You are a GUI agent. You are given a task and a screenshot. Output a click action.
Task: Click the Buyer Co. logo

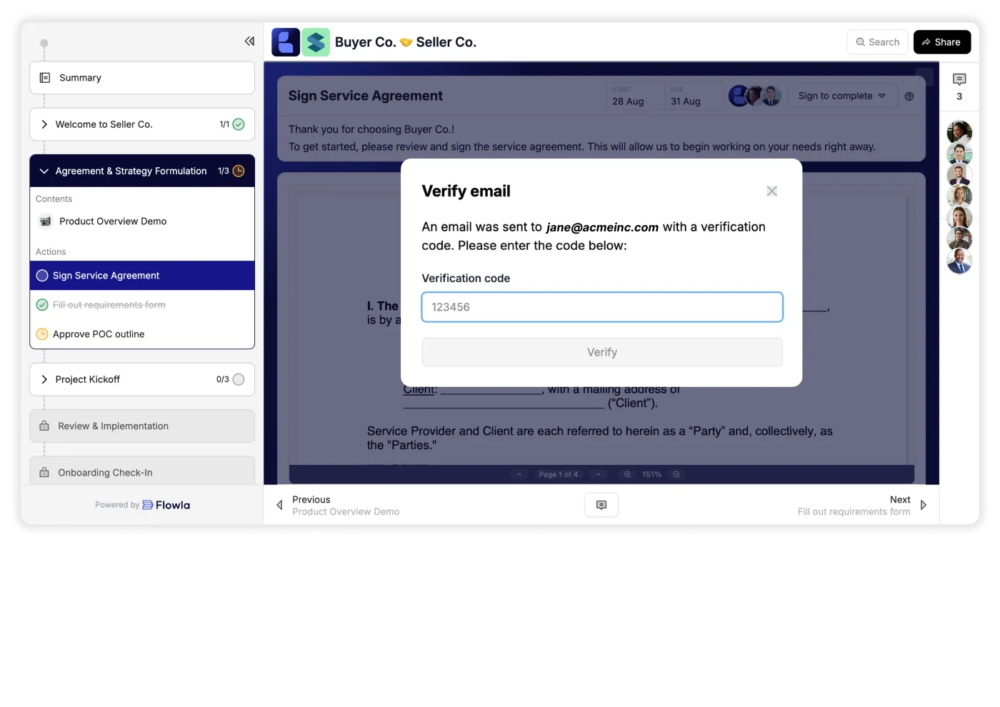coord(286,42)
